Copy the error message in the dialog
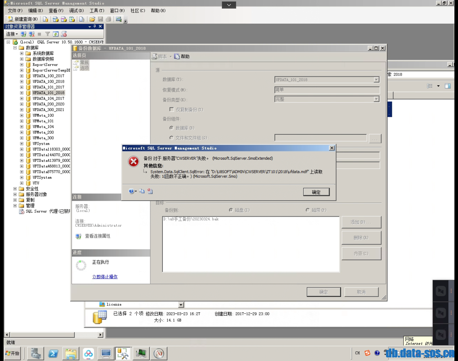Image resolution: width=458 pixels, height=361 pixels. pos(142,192)
